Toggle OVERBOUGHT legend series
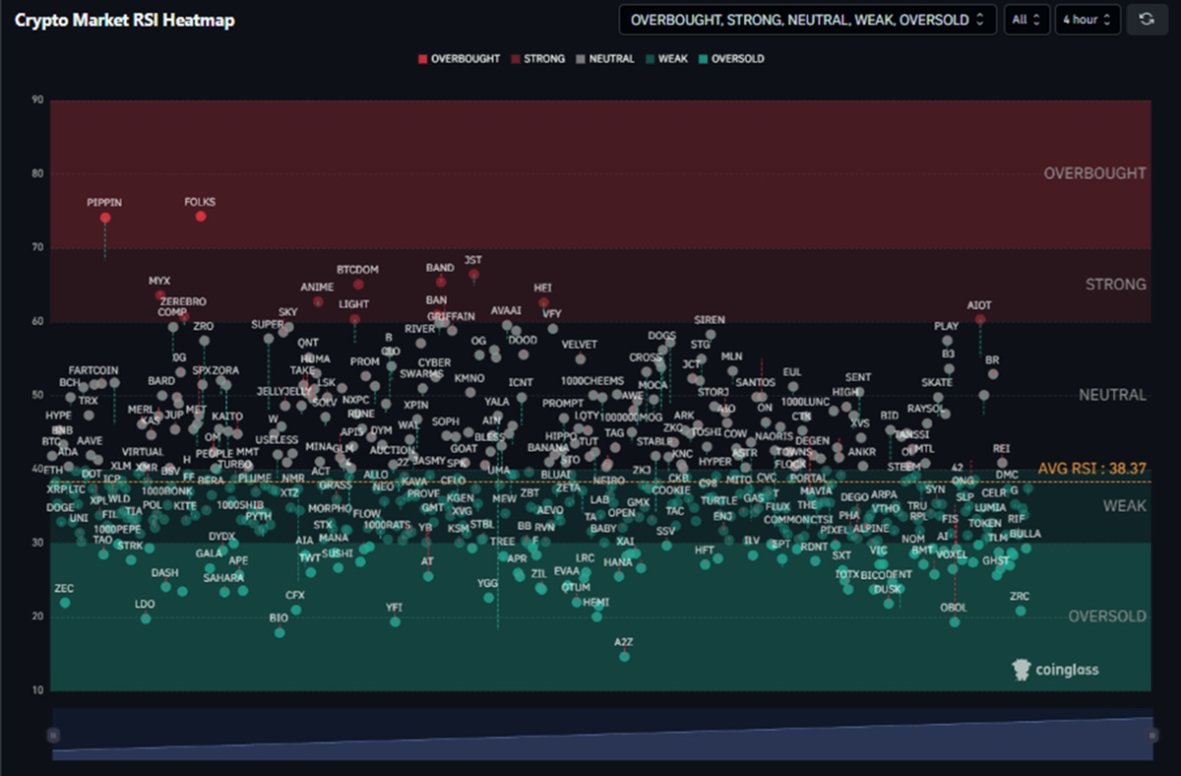Viewport: 1181px width, 776px height. (459, 59)
